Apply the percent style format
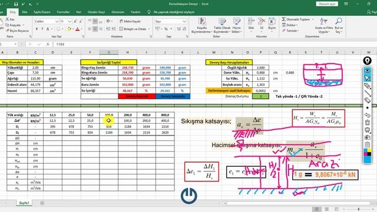Image resolution: width=377 pixels, height=212 pixels. point(166,29)
